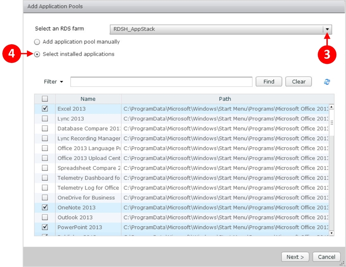Click the Cancel button
Viewport: 346px width, 267px height.
[x=326, y=257]
